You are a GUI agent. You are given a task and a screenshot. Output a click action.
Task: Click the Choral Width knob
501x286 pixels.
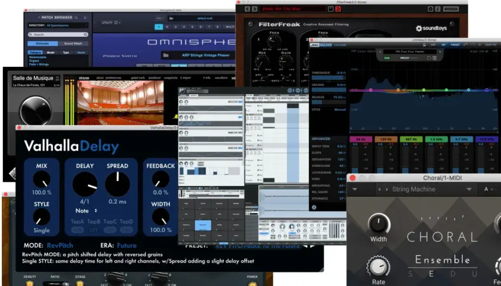pos(379,224)
